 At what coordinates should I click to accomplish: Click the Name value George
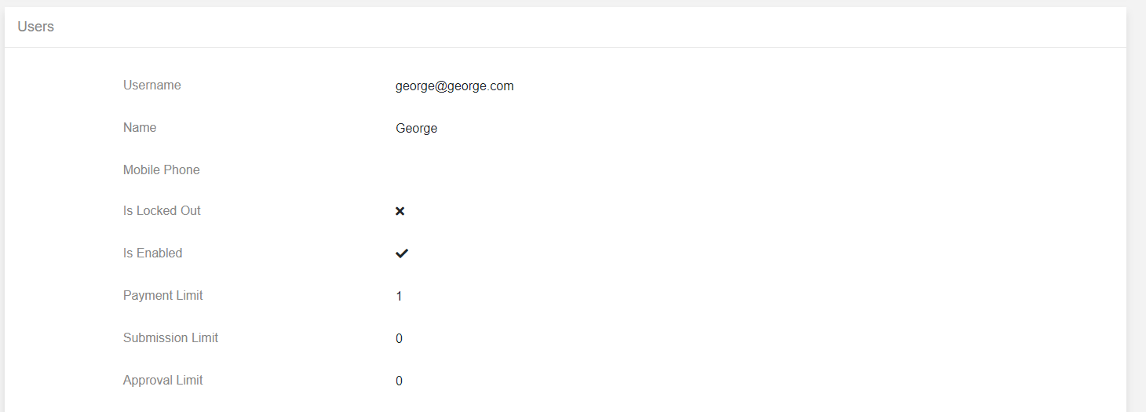[x=416, y=129]
